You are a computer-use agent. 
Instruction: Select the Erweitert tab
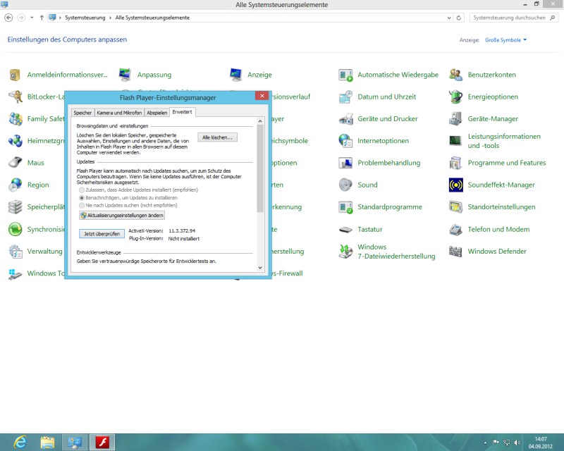183,112
